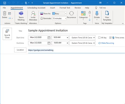Click the Make Recurring link
The width and height of the screenshot is (125, 104).
(x=106, y=43)
